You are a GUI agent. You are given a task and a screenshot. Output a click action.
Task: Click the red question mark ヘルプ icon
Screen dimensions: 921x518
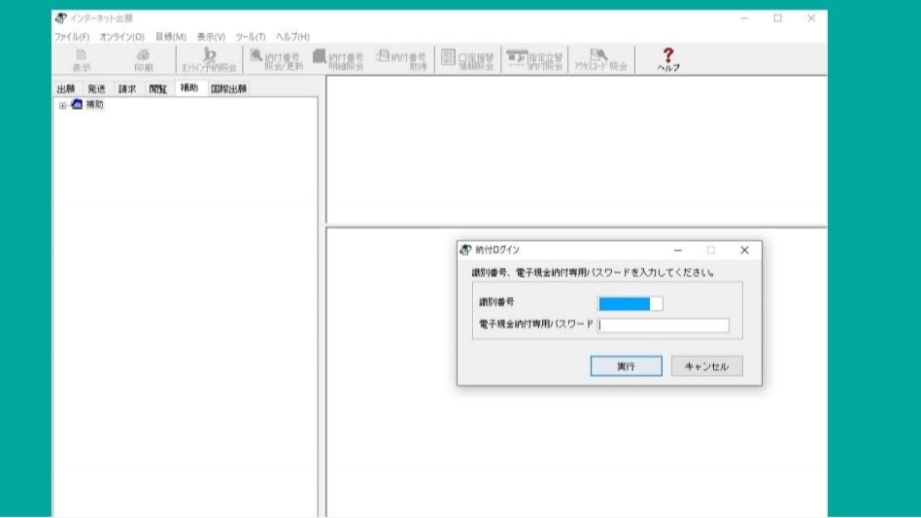coord(668,58)
